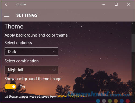Click the scrollbar down arrow
Screen dimensions: 135x103
pos(133,101)
